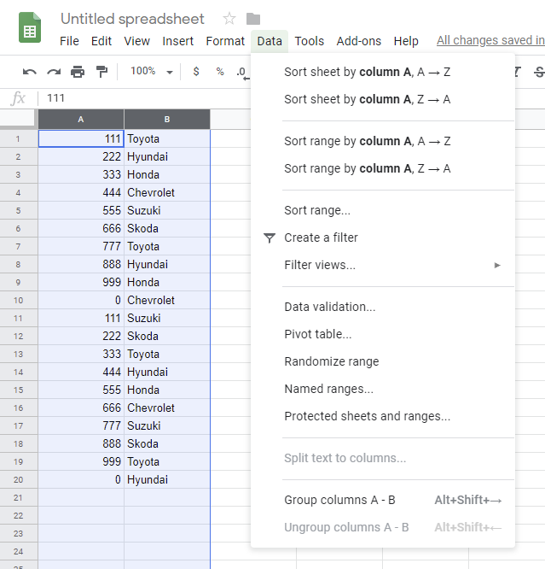This screenshot has width=545, height=569.
Task: Open the Add-ons menu
Action: (x=359, y=41)
